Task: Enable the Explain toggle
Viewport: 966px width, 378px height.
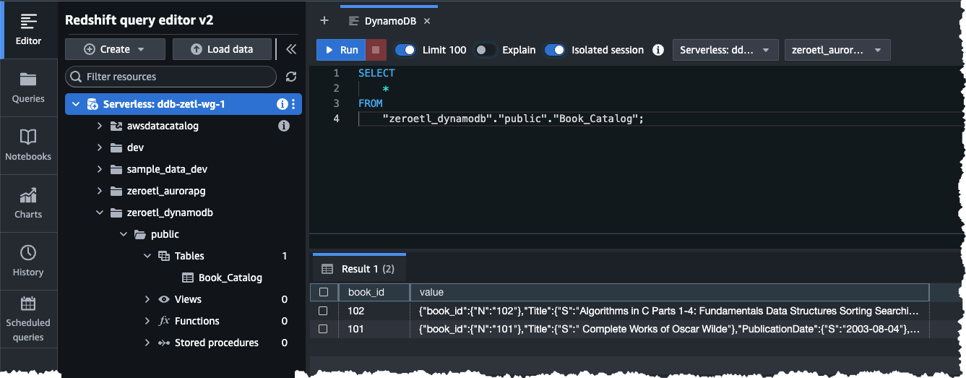Action: coord(486,50)
